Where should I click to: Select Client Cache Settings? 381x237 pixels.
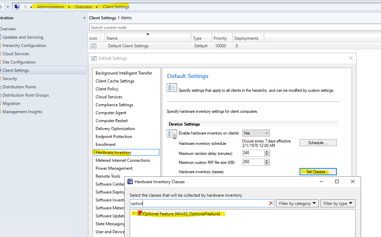115,81
